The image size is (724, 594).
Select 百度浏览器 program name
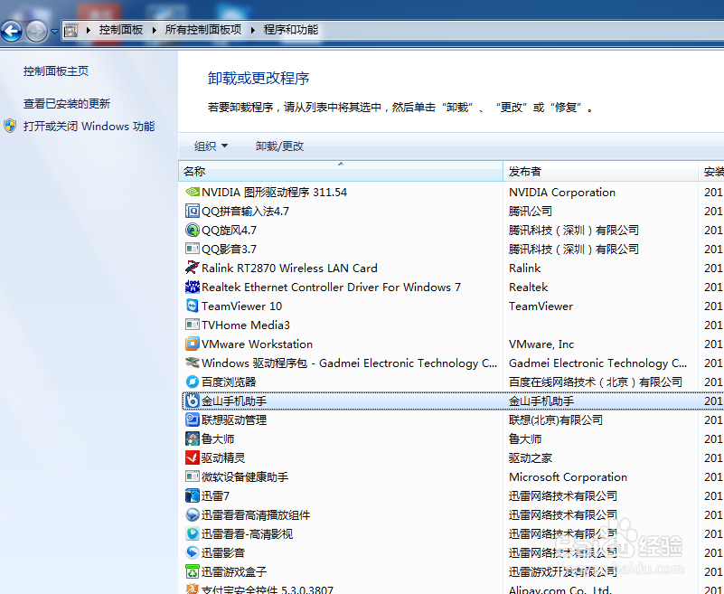point(229,382)
